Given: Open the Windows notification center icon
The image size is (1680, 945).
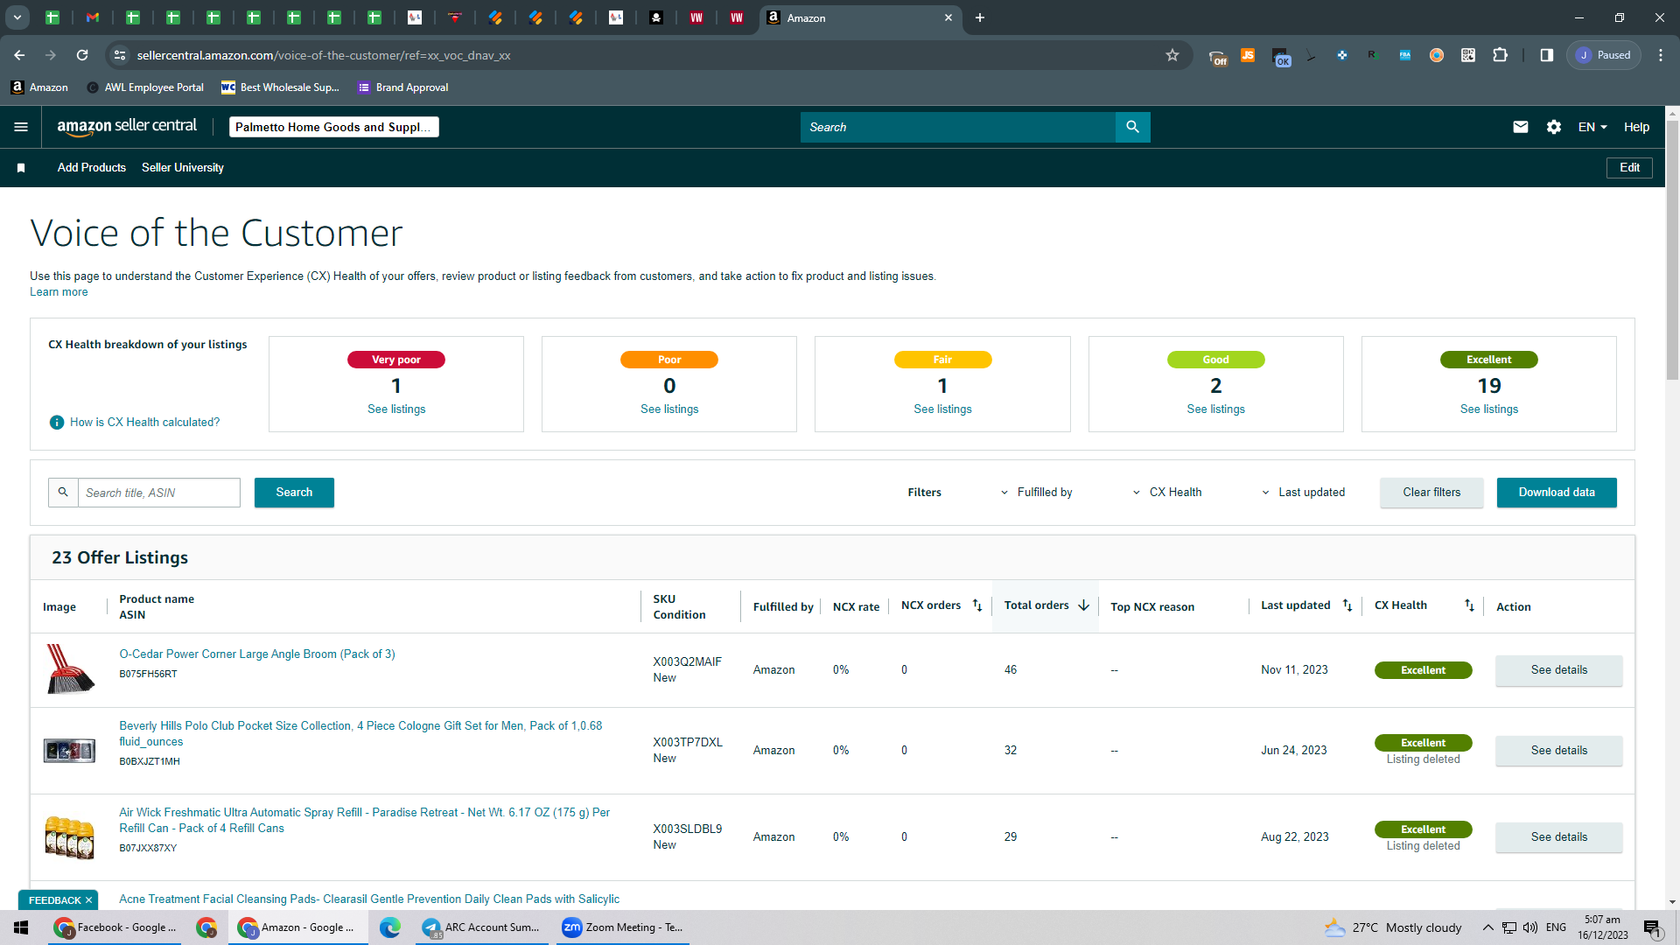Looking at the screenshot, I should (1652, 927).
